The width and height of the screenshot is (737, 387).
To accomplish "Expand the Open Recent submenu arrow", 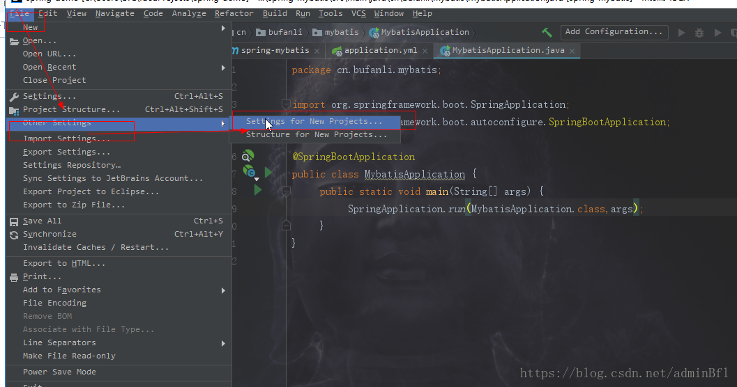I will pos(223,67).
